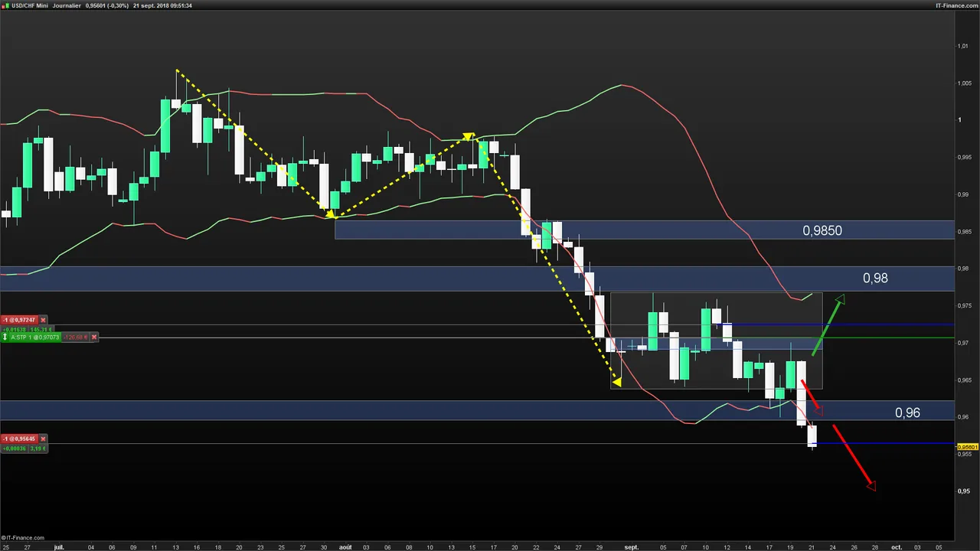Select the 0,96 support zone label

pyautogui.click(x=907, y=412)
